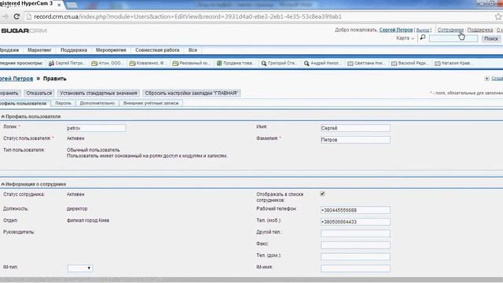Click the browser address bar URL

tap(188, 17)
